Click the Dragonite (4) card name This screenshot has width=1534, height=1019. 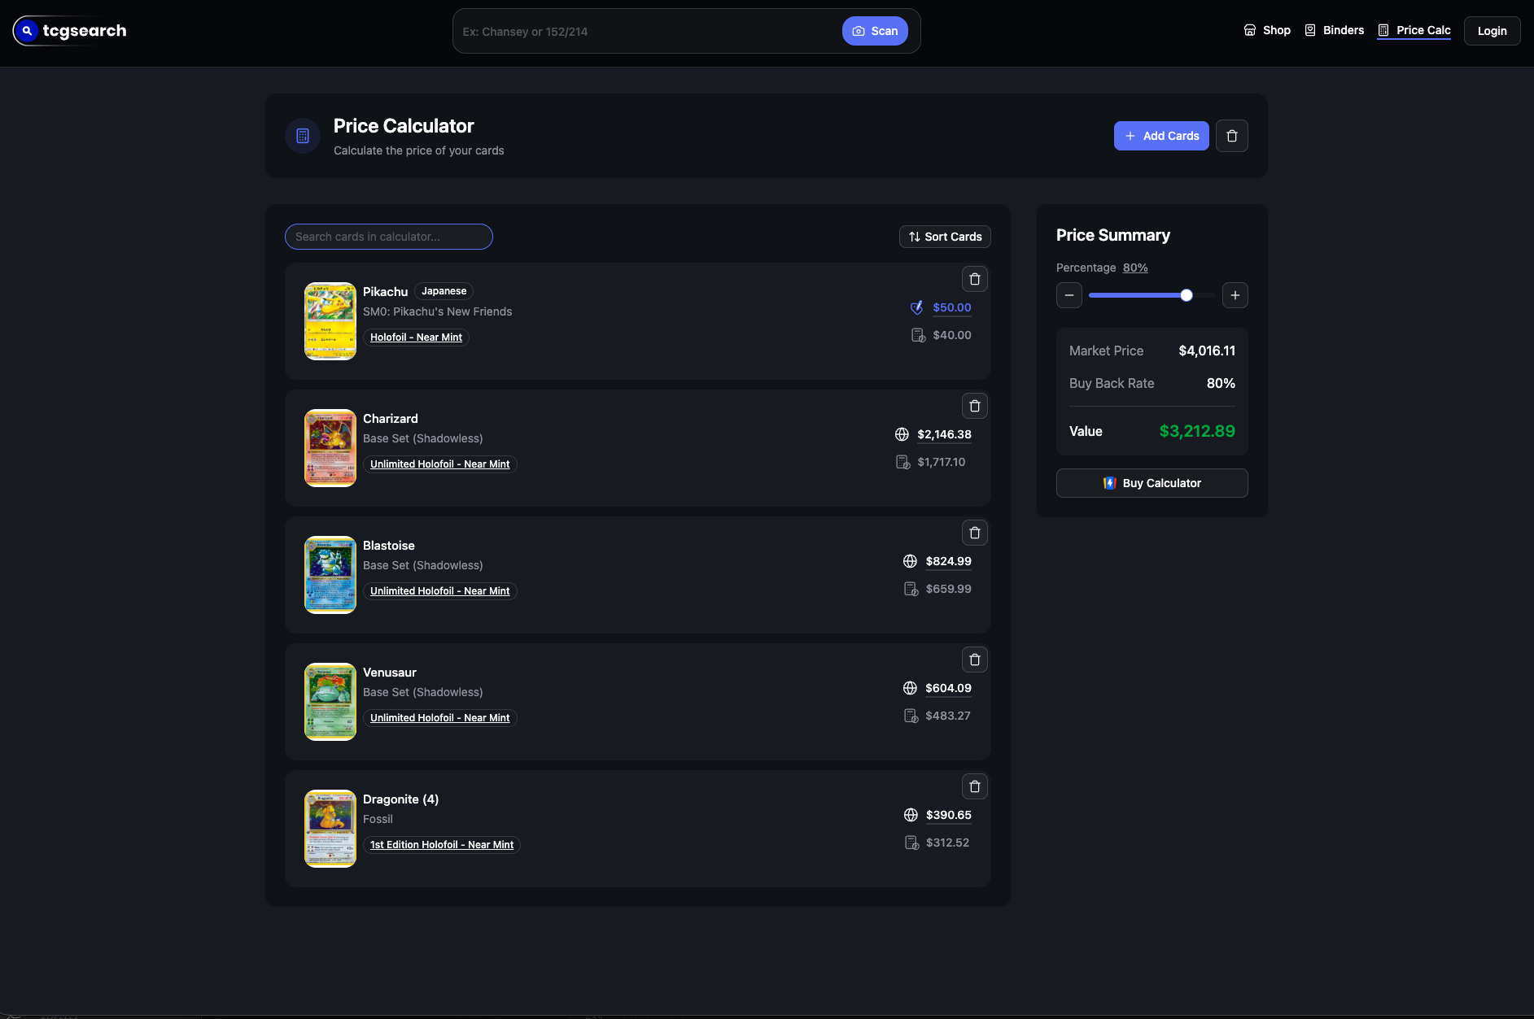[401, 799]
